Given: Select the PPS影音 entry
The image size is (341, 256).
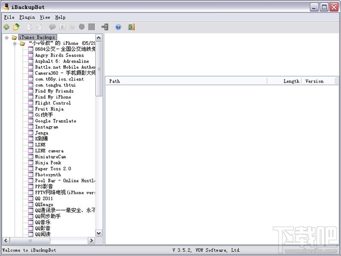Looking at the screenshot, I should click(44, 187).
